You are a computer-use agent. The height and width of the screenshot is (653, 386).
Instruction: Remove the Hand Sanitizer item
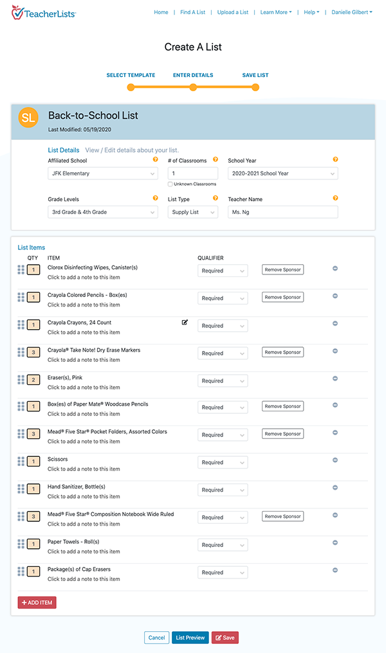pos(335,488)
